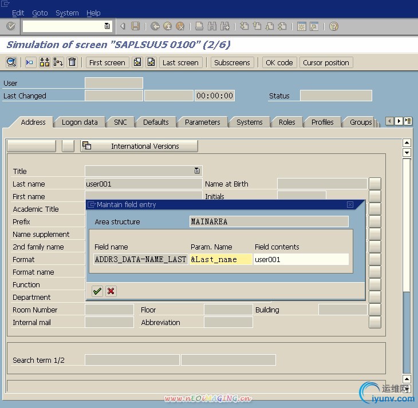Click the green Back arrow icon
The image size is (418, 408).
coord(155,26)
